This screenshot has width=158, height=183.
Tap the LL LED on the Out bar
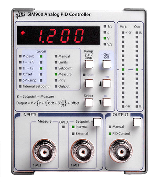click(137, 106)
